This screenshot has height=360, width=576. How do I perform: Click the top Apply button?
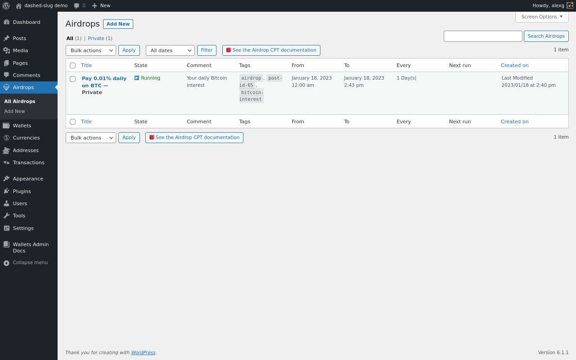[x=129, y=50]
